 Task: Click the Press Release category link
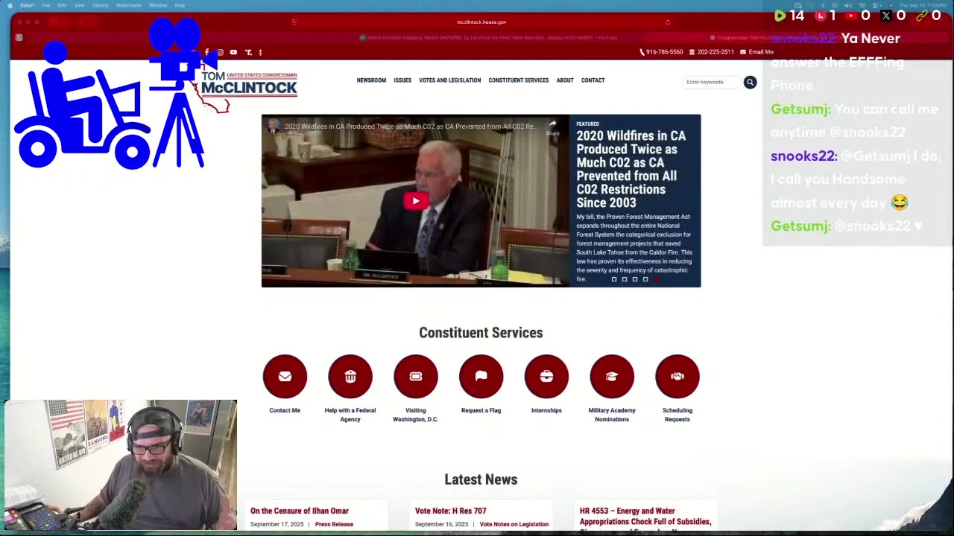pos(334,524)
